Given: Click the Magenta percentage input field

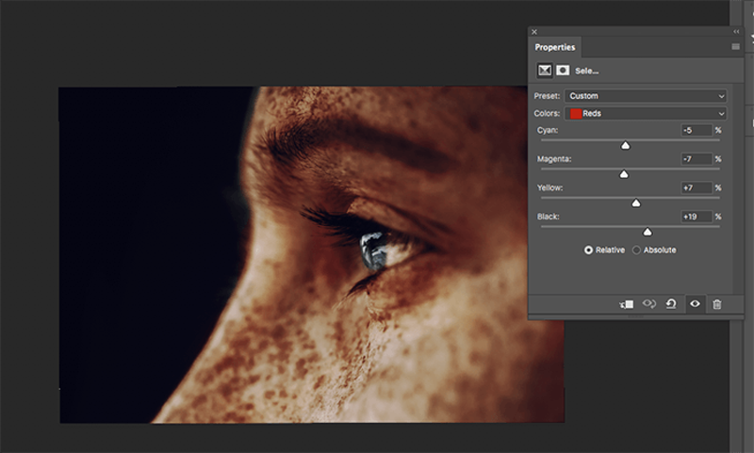Looking at the screenshot, I should [x=697, y=159].
